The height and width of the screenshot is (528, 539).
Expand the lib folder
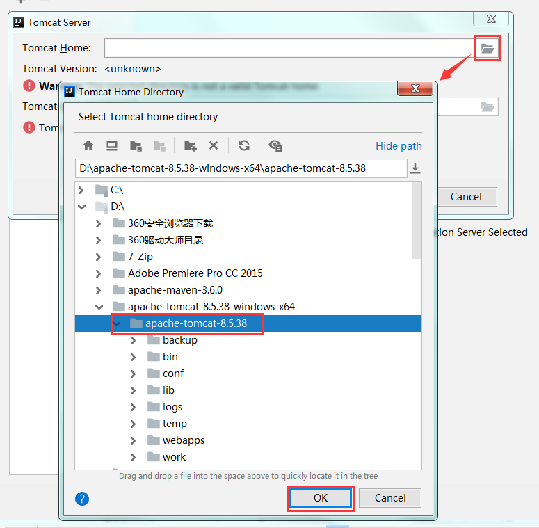[x=133, y=390]
